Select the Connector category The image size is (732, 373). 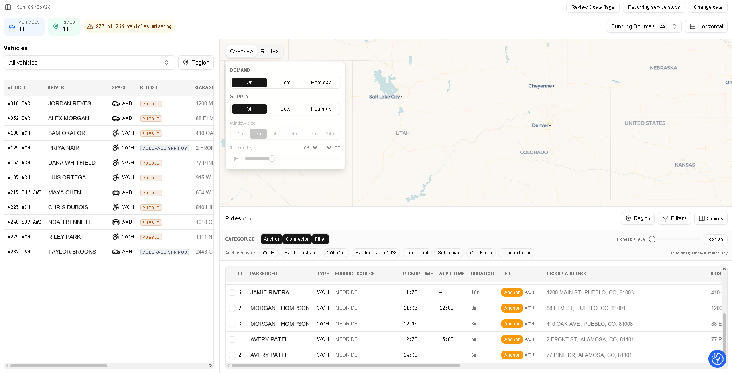(x=297, y=239)
